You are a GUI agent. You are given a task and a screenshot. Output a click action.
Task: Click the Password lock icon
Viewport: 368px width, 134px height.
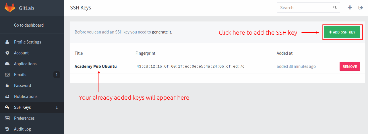[x=7, y=86]
